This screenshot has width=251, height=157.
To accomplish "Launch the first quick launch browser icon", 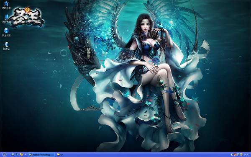I will [13, 154].
